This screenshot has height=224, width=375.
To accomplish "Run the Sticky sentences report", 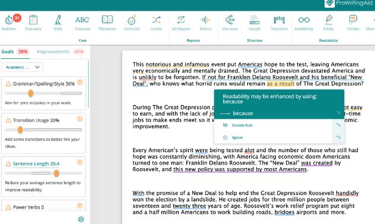I will pos(328,23).
